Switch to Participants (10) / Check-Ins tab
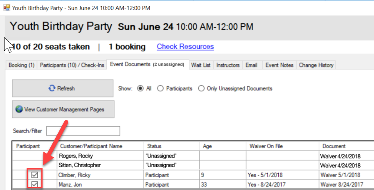The width and height of the screenshot is (374, 190). [x=72, y=65]
